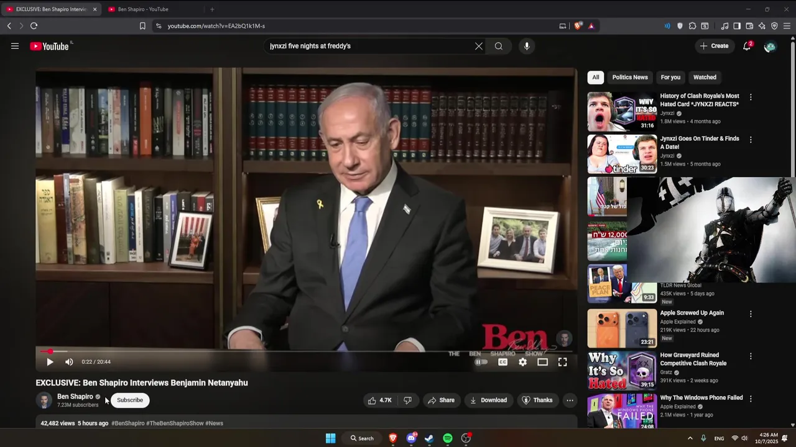Open Jynxzi Goes On Tinder title
Viewport: 796px width, 447px height.
[700, 143]
